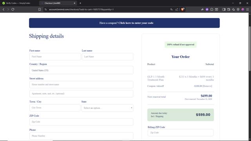Open the browser hamburger menu
Viewport: 251px width, 141px height.
click(x=247, y=9)
